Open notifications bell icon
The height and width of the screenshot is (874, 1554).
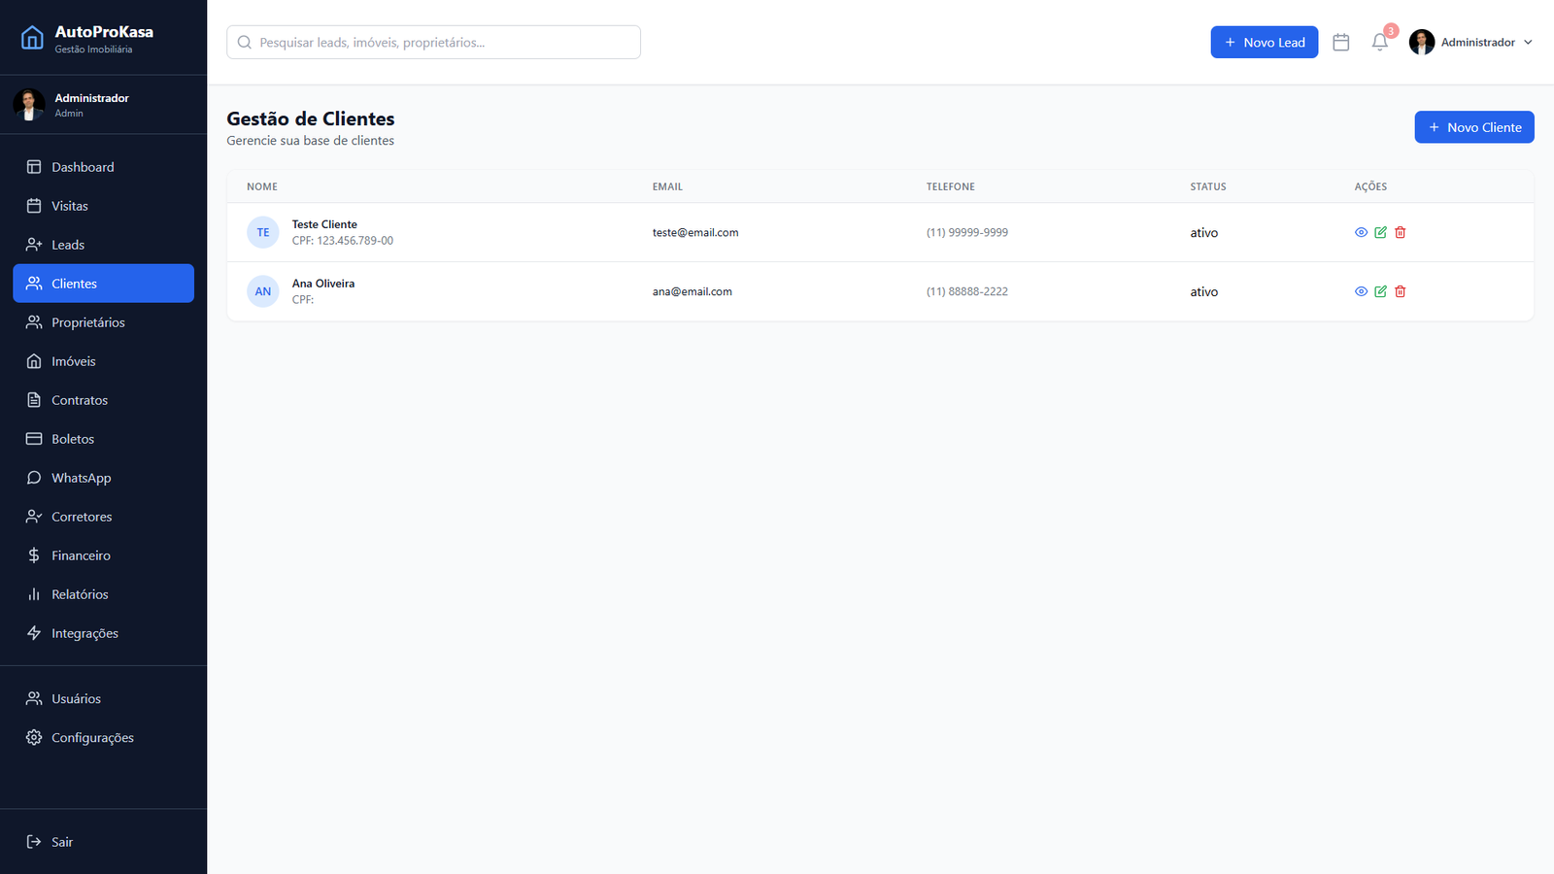point(1379,43)
